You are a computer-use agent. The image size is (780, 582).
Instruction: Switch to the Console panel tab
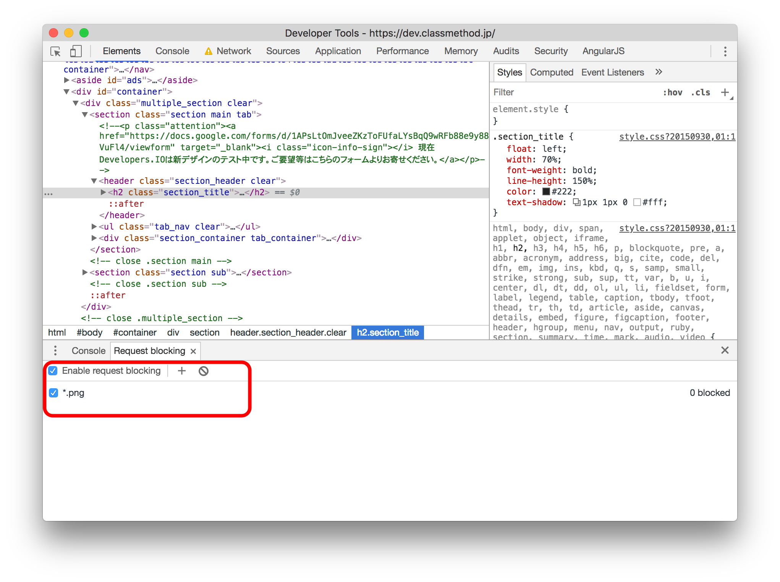[172, 51]
